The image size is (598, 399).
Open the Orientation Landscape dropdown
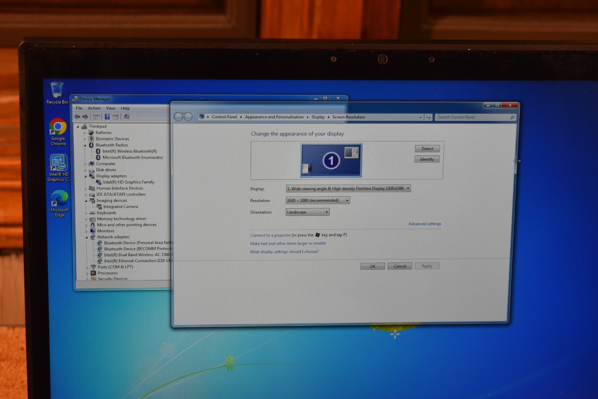(x=308, y=212)
